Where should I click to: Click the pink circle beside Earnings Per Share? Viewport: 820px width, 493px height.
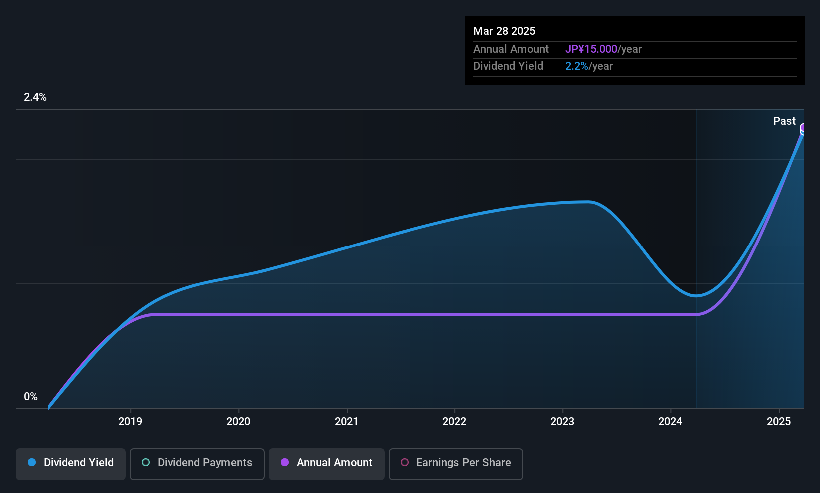pyautogui.click(x=405, y=462)
